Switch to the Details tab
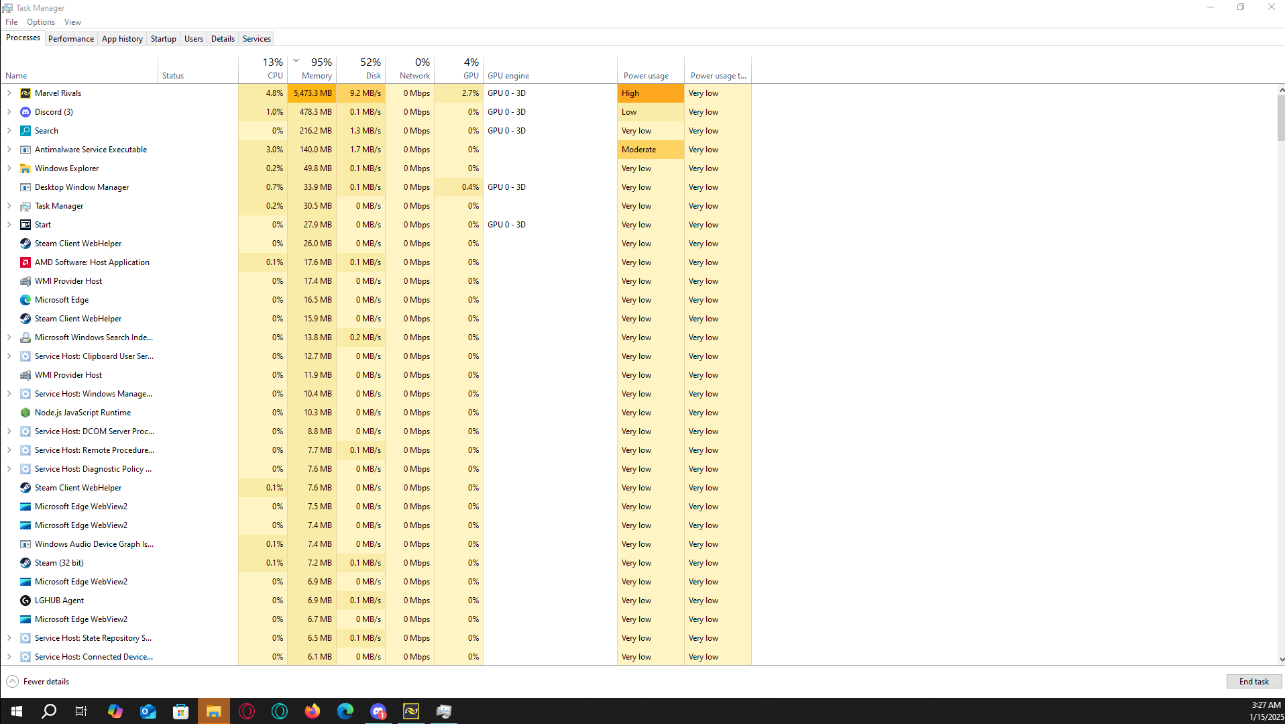The width and height of the screenshot is (1285, 724). click(223, 39)
